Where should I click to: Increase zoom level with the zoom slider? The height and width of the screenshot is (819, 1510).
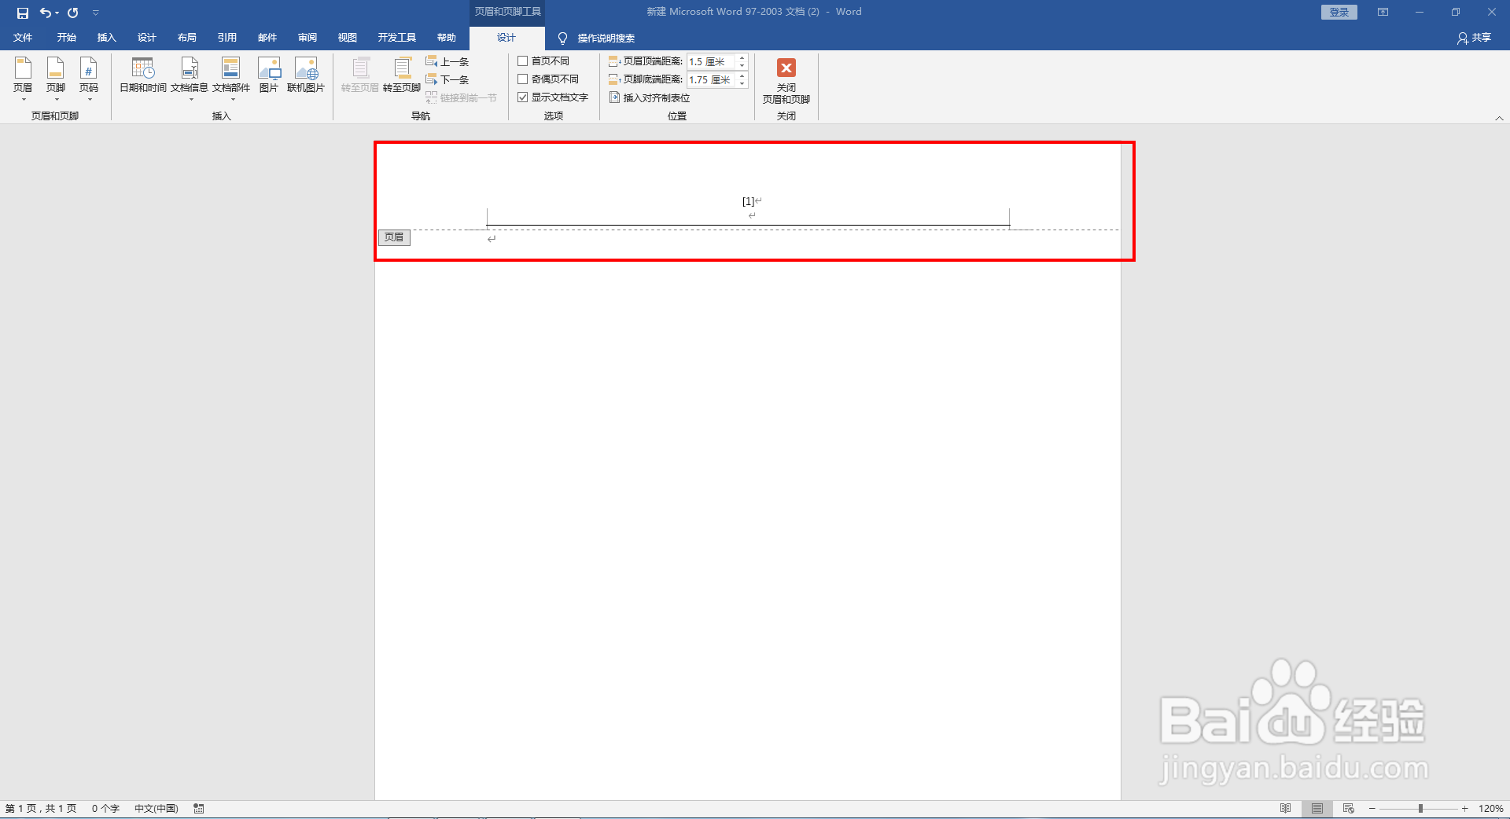point(1464,808)
